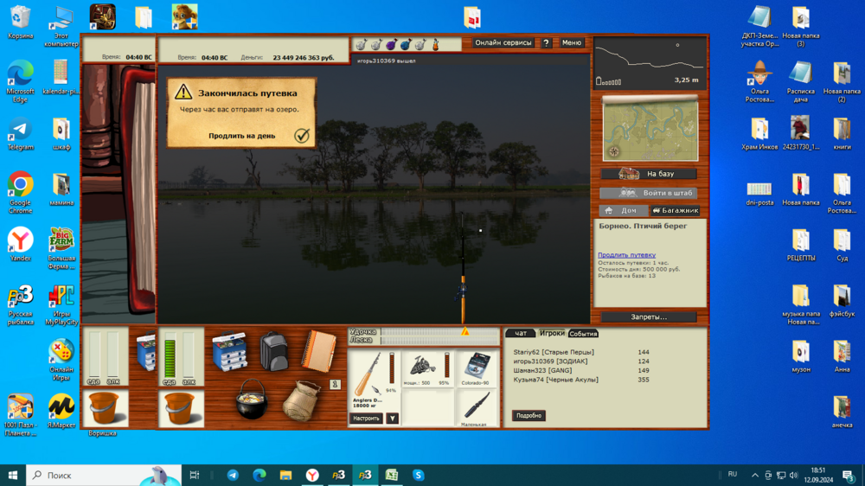This screenshot has height=486, width=865.
Task: Select the small knife item
Action: coord(476,405)
